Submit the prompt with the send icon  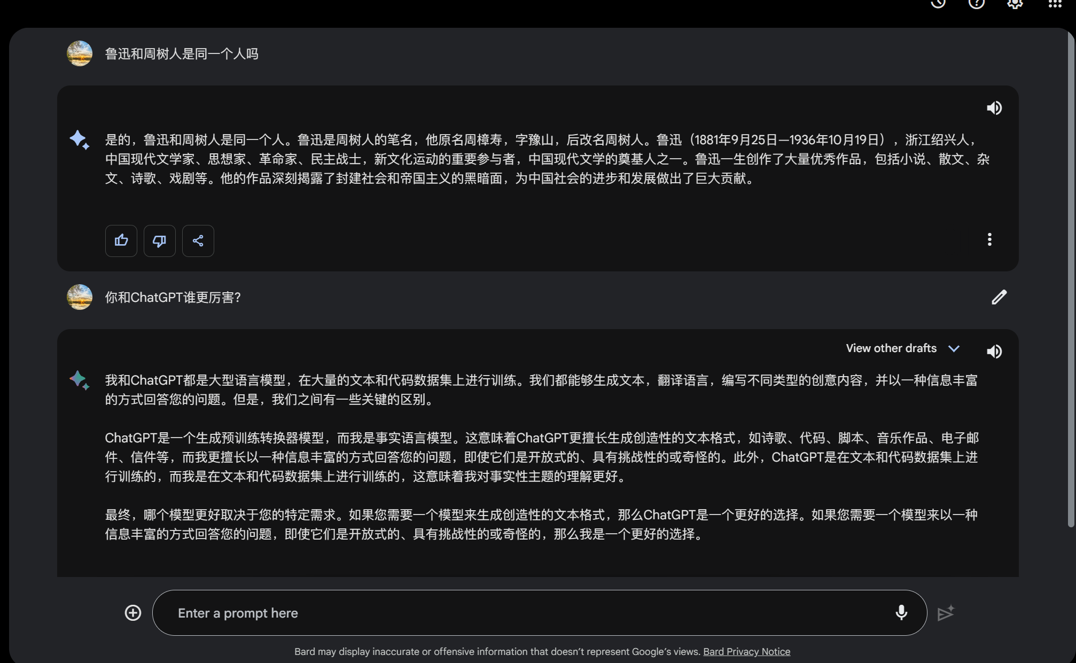pos(946,613)
